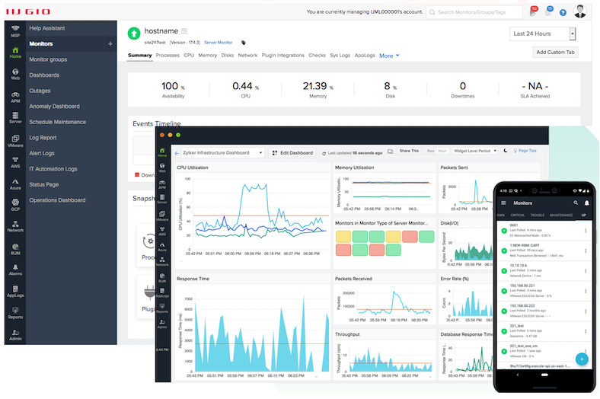Open VMware section in main window sidebar
Screen dimensions: 600x399
pos(15,141)
